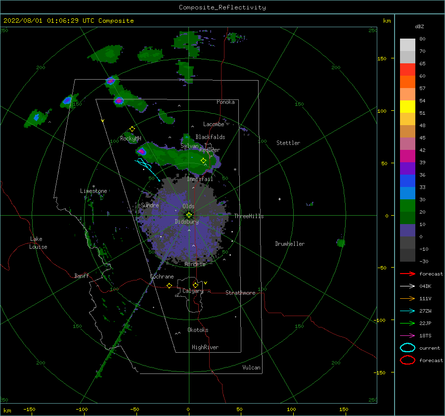Select the 51 dBZ yellow color swatch
Image resolution: width=445 pixels, height=416 pixels.
[x=407, y=106]
